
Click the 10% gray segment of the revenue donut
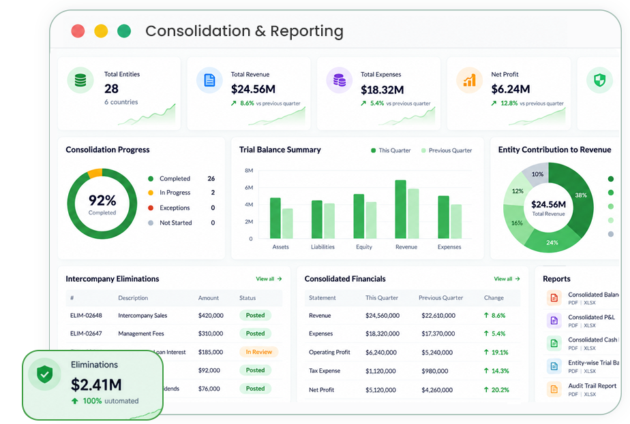(x=537, y=174)
